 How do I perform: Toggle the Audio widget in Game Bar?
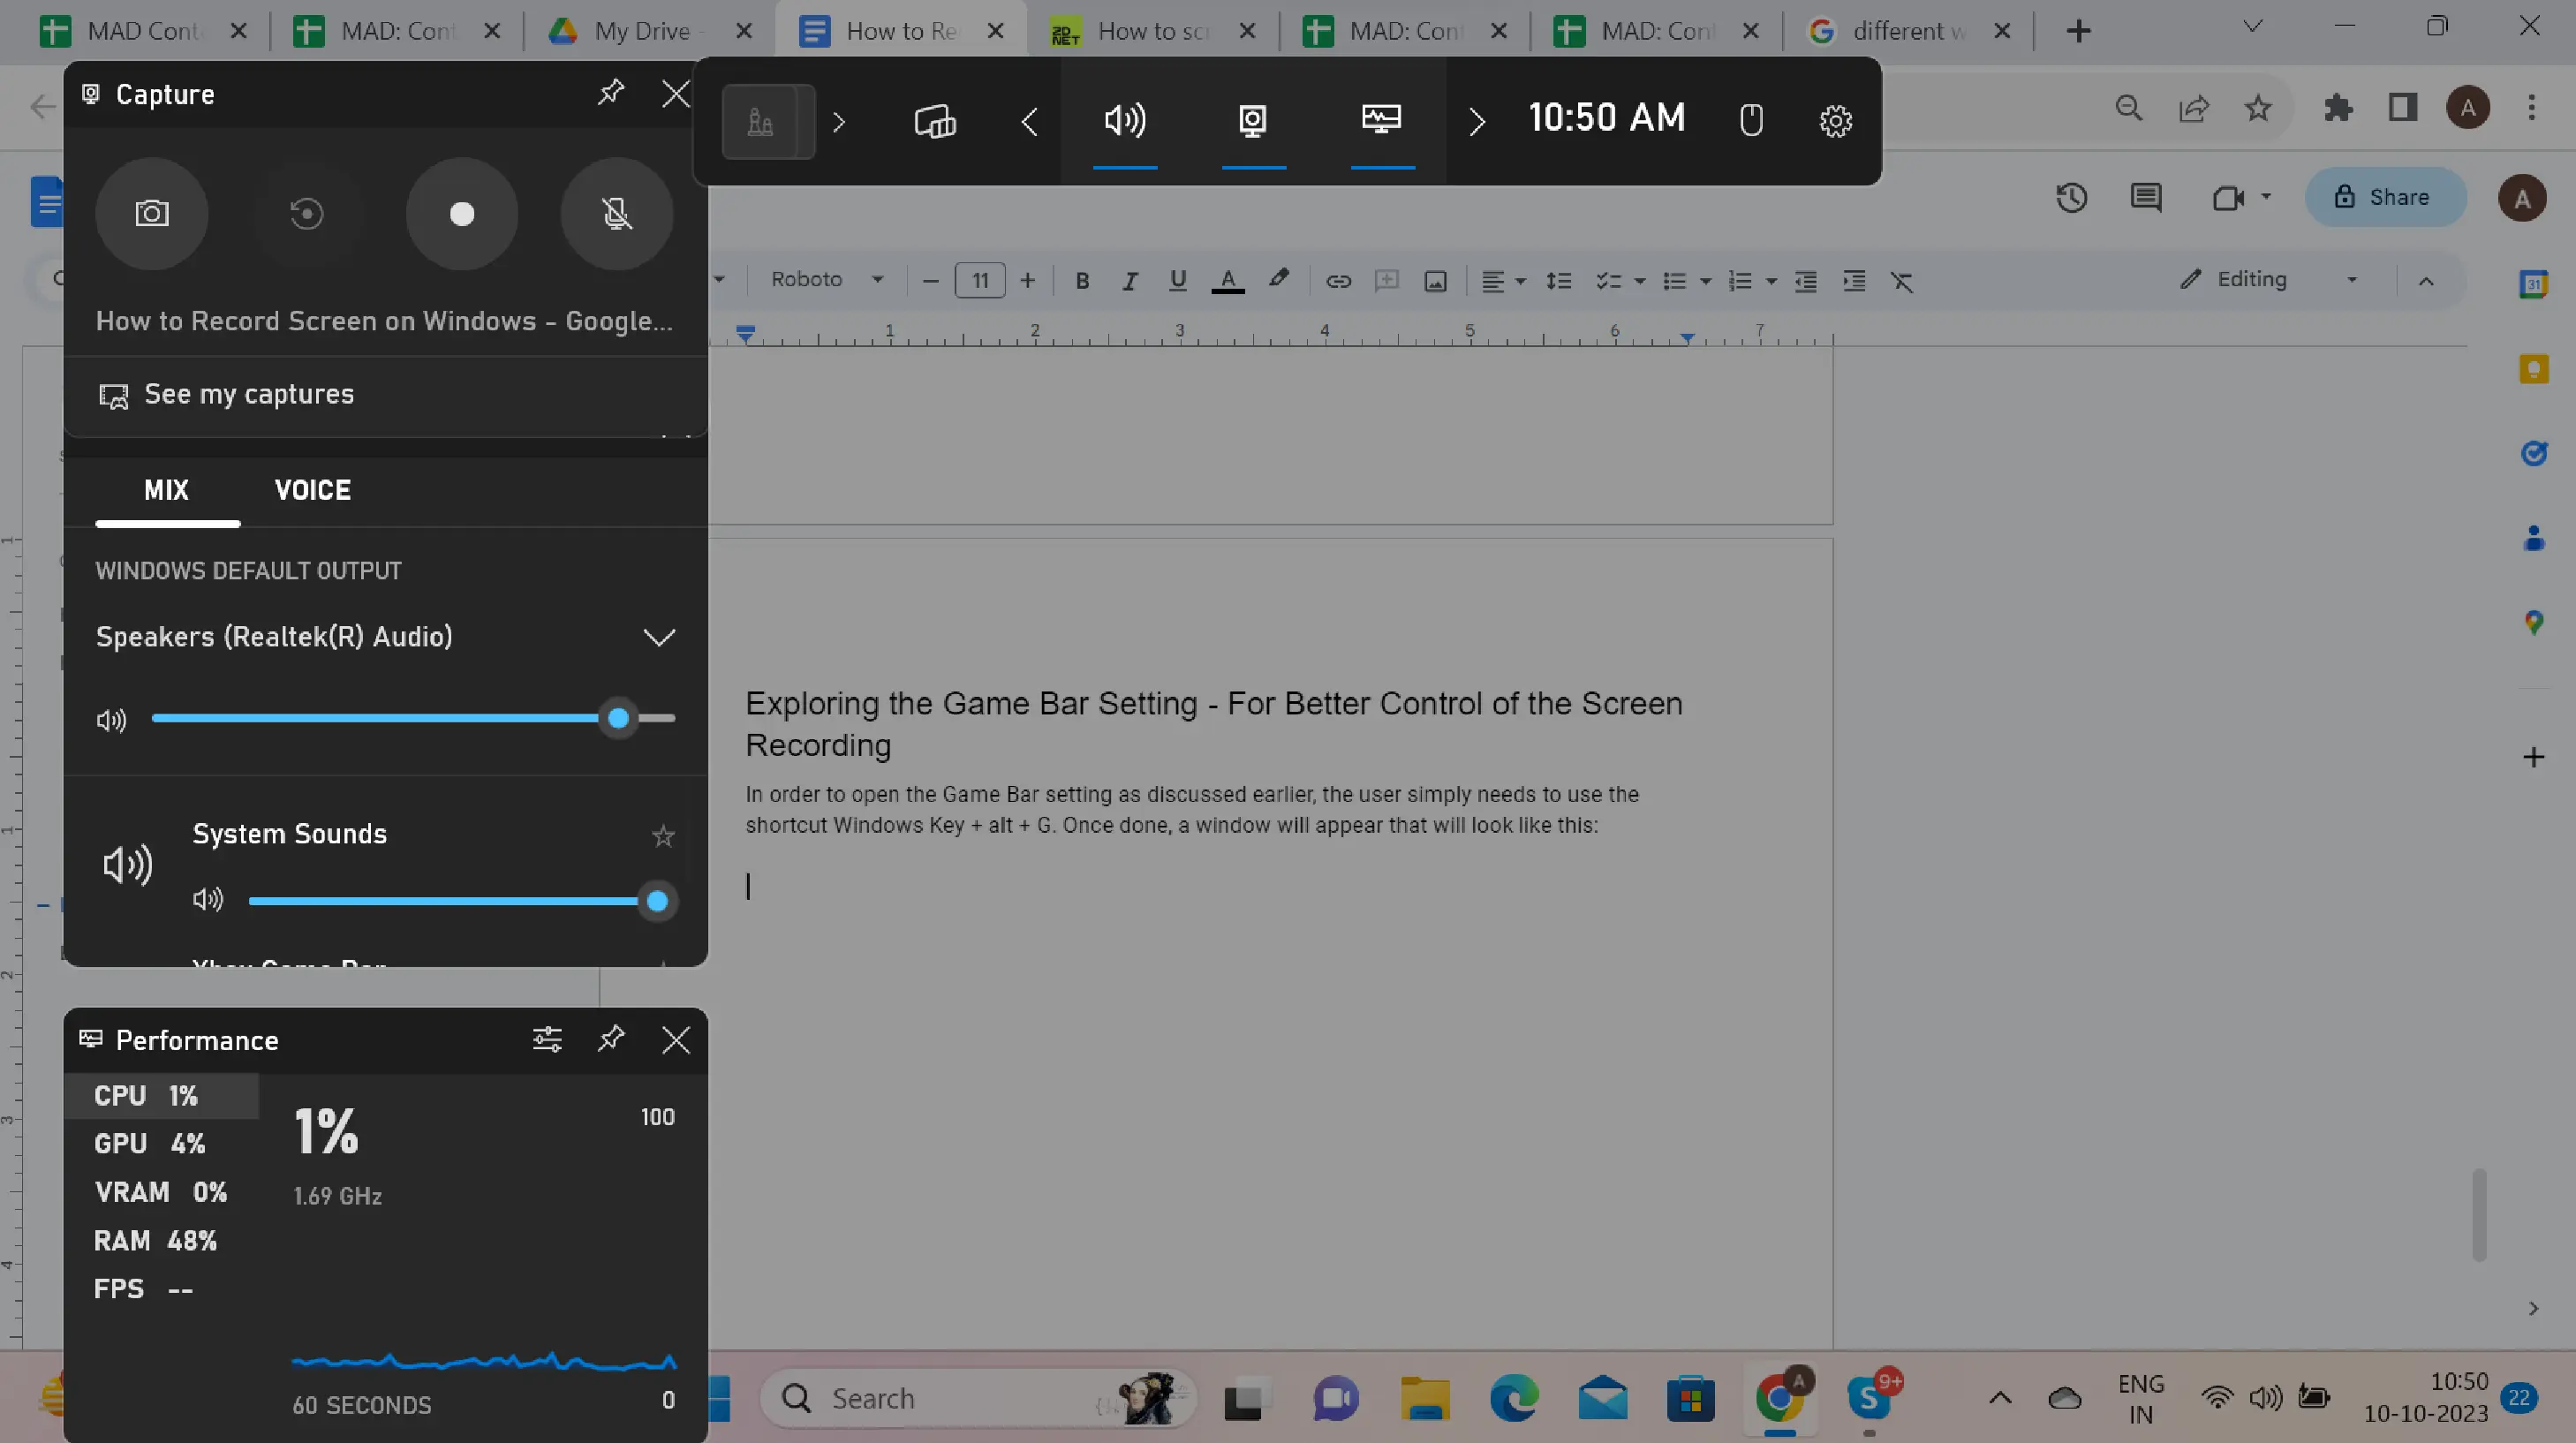pos(1125,121)
